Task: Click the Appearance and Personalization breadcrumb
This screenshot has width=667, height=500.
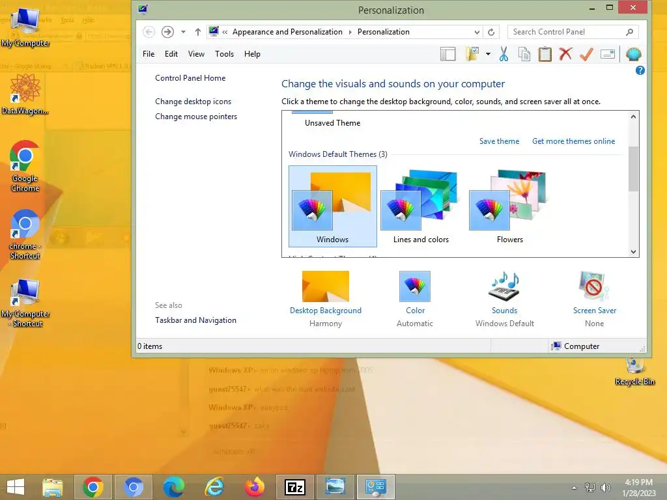Action: pos(287,32)
